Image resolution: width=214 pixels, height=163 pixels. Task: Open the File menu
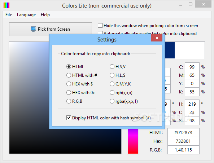9,15
